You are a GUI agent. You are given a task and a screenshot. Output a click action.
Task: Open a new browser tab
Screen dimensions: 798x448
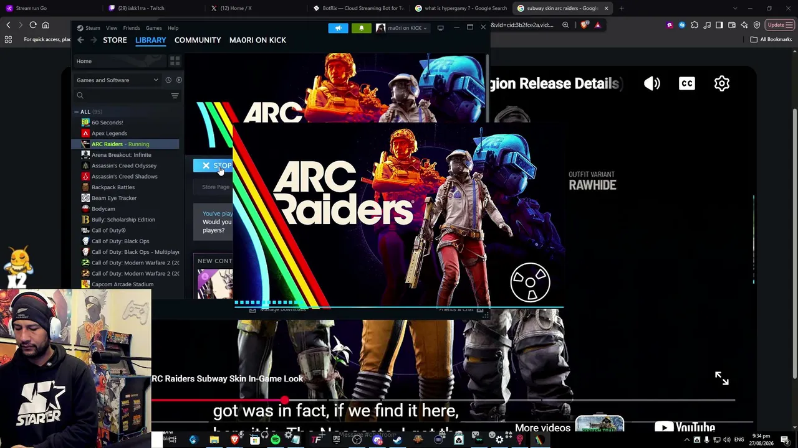[x=622, y=8]
